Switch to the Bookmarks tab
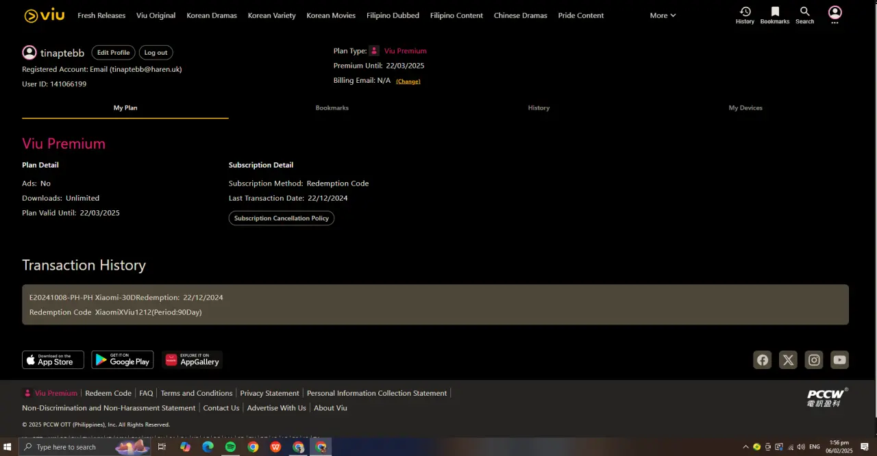The width and height of the screenshot is (877, 456). (332, 108)
